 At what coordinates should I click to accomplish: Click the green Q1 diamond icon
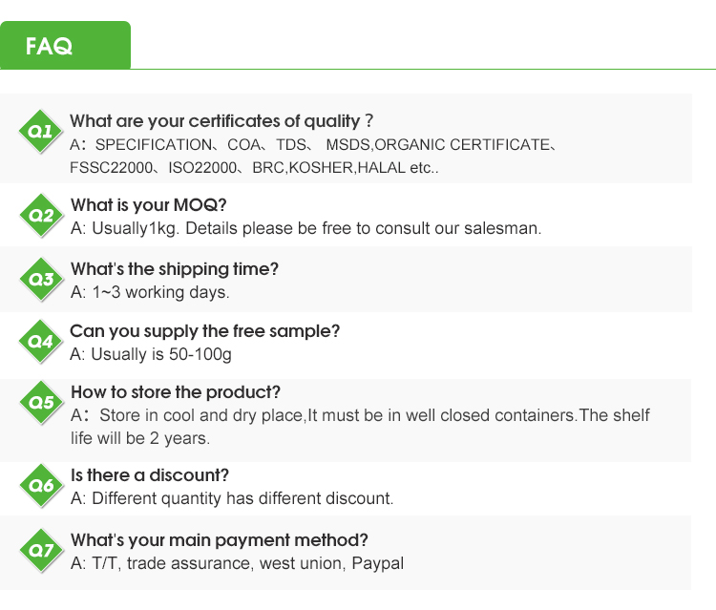tap(41, 132)
